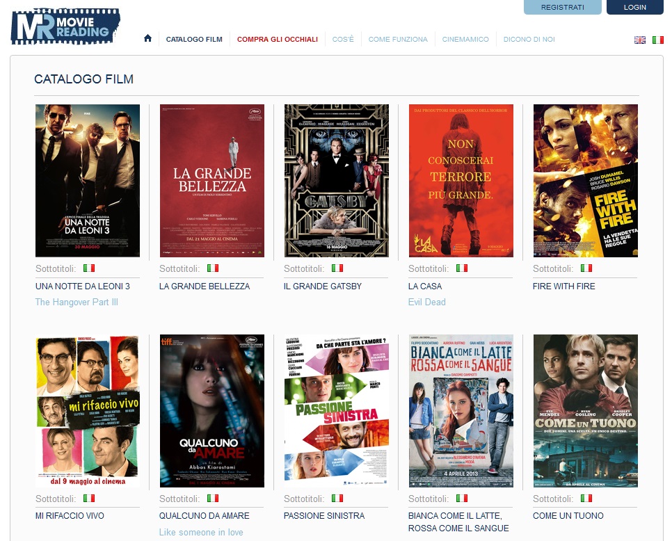Click BIANCA COME IL LATTE, ROSSA COME IL SANGUE title
The height and width of the screenshot is (541, 672).
pos(458,522)
